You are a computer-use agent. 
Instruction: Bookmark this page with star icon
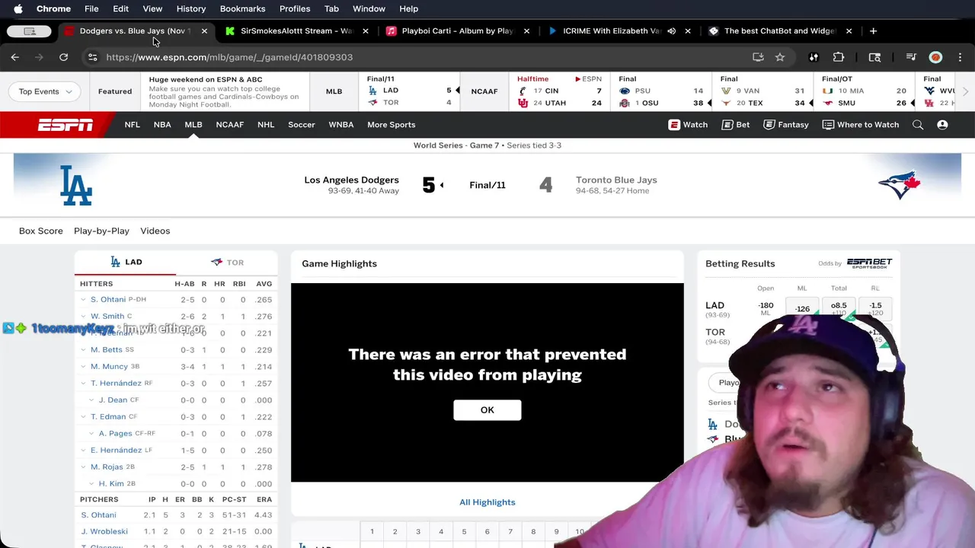[x=780, y=57]
